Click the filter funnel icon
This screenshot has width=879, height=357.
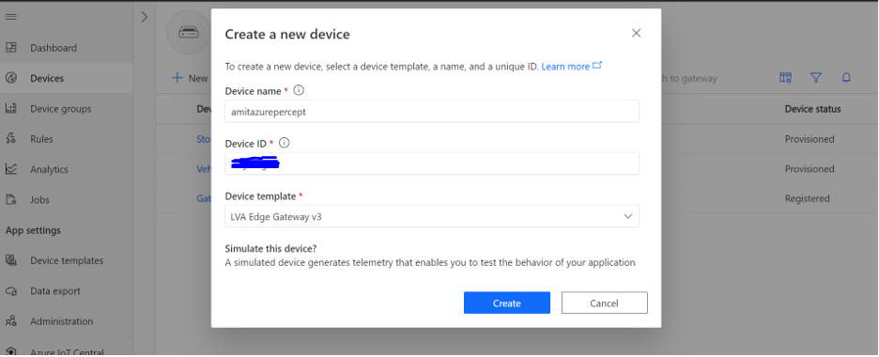(x=816, y=78)
